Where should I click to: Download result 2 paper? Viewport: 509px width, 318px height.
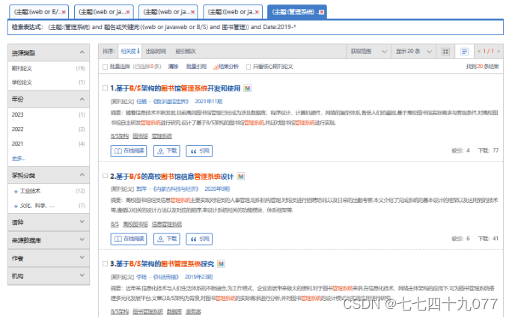tap(166, 239)
